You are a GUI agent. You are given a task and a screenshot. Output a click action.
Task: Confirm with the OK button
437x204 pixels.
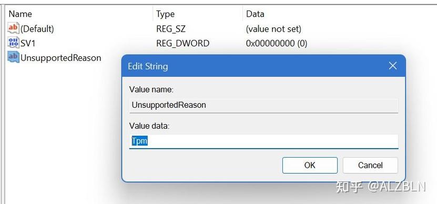click(x=310, y=165)
